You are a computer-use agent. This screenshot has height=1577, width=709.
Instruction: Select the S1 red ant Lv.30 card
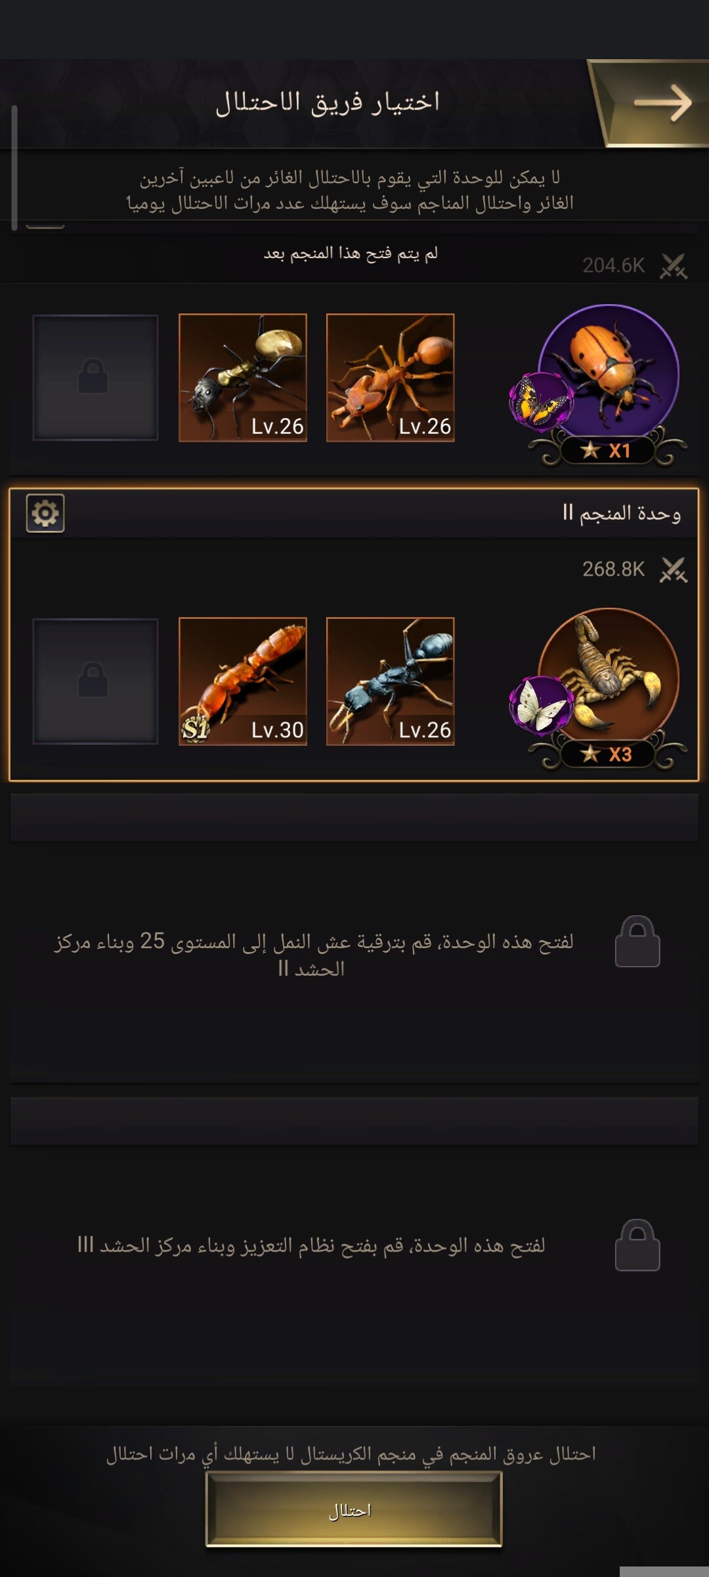click(x=243, y=681)
